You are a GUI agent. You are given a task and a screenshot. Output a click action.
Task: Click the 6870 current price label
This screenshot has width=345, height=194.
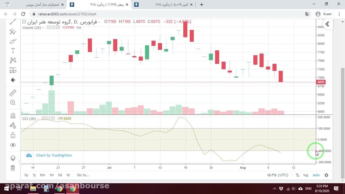point(320,82)
